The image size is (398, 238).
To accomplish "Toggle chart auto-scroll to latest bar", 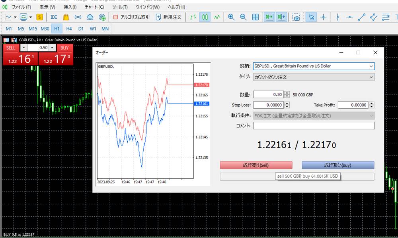I will pos(269,17).
